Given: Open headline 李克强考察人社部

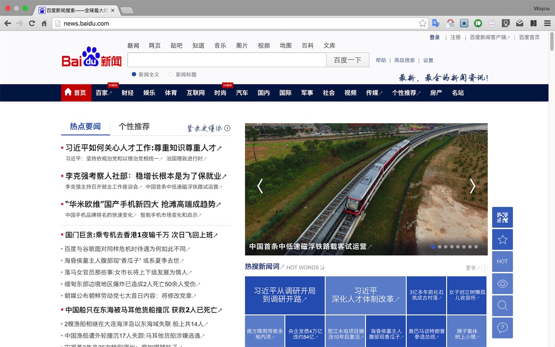Looking at the screenshot, I should (x=146, y=176).
